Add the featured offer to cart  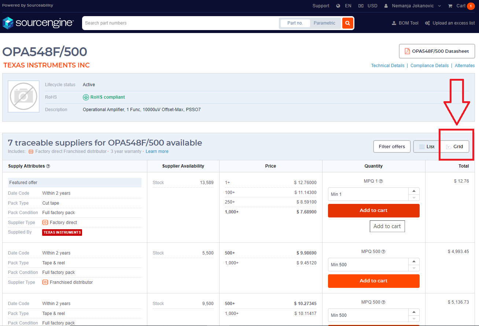[x=373, y=210]
